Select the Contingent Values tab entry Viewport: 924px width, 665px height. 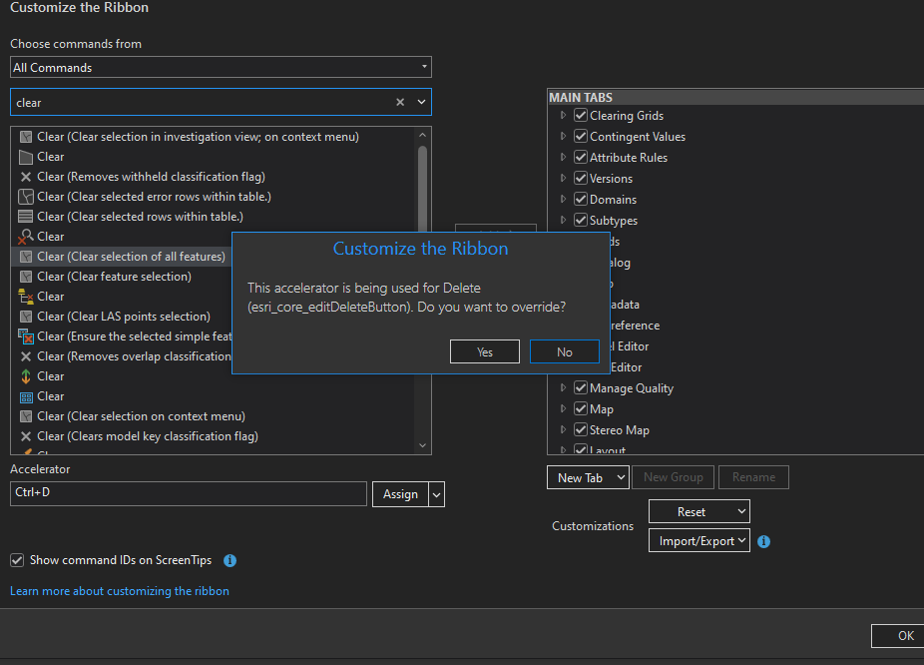point(630,136)
